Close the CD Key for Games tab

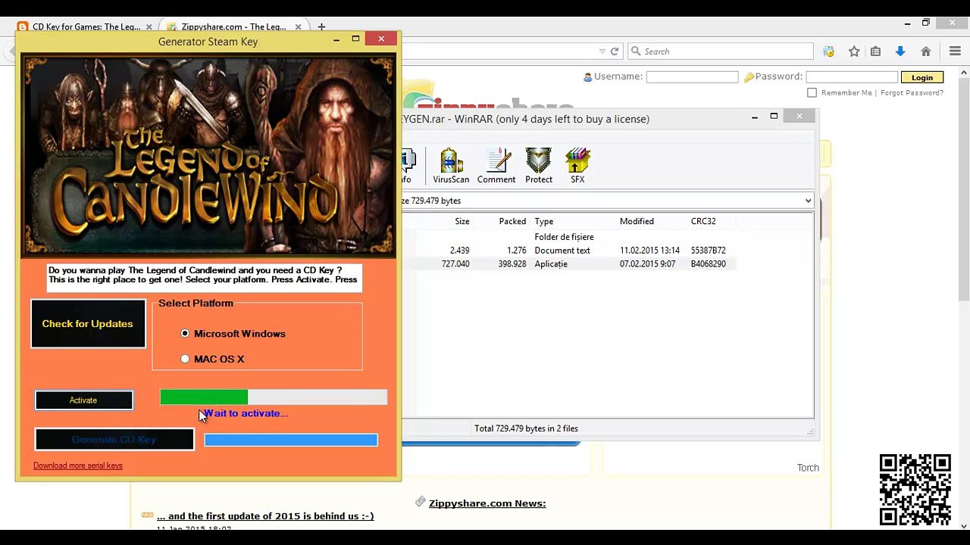(149, 26)
